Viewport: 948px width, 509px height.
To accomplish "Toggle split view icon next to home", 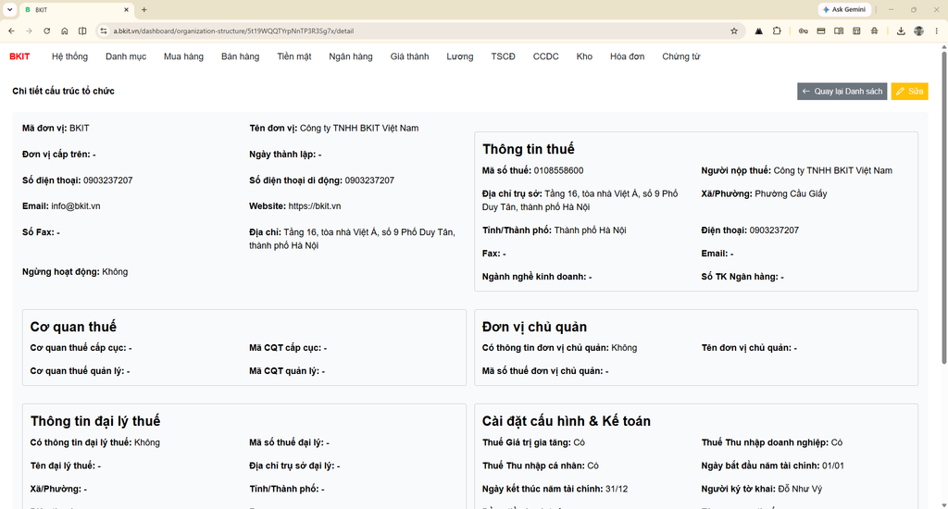I will tap(82, 31).
